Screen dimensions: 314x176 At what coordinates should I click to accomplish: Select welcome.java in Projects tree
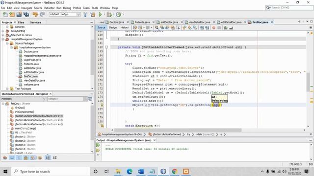pos(31,85)
